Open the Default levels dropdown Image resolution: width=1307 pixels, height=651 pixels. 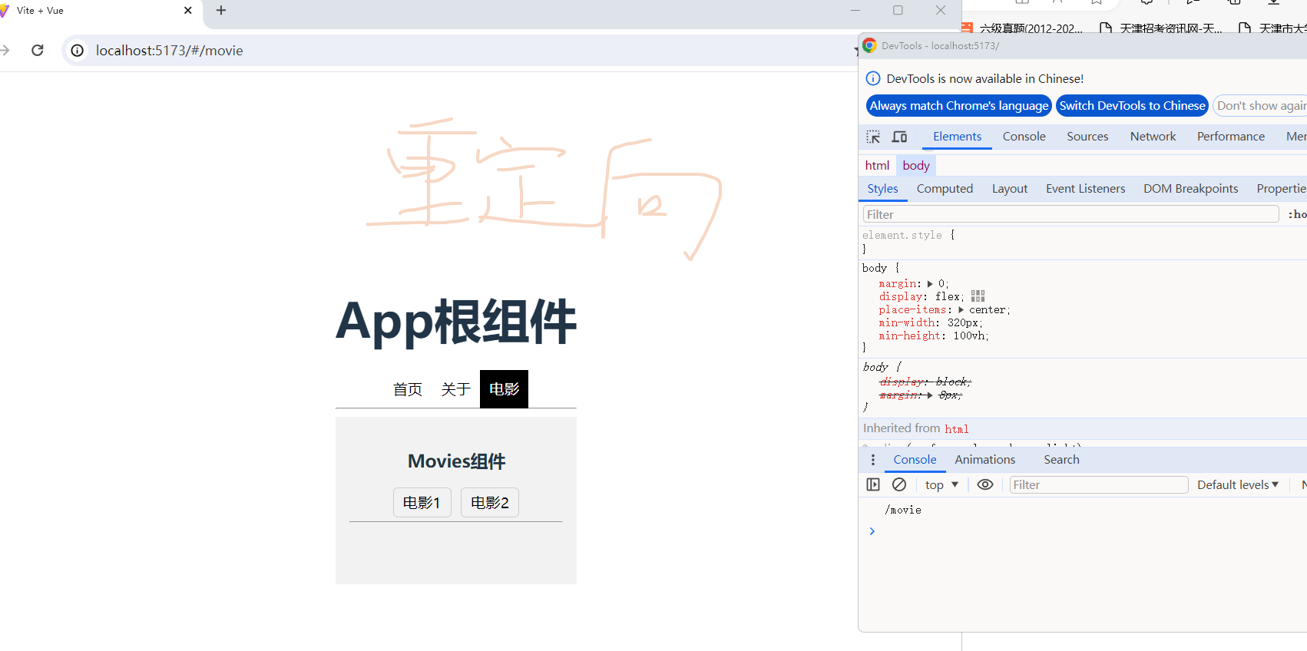1238,485
